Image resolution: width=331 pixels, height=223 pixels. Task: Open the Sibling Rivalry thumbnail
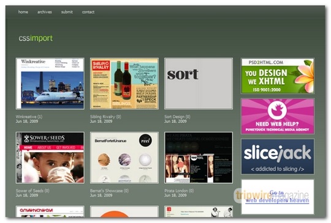tap(124, 84)
